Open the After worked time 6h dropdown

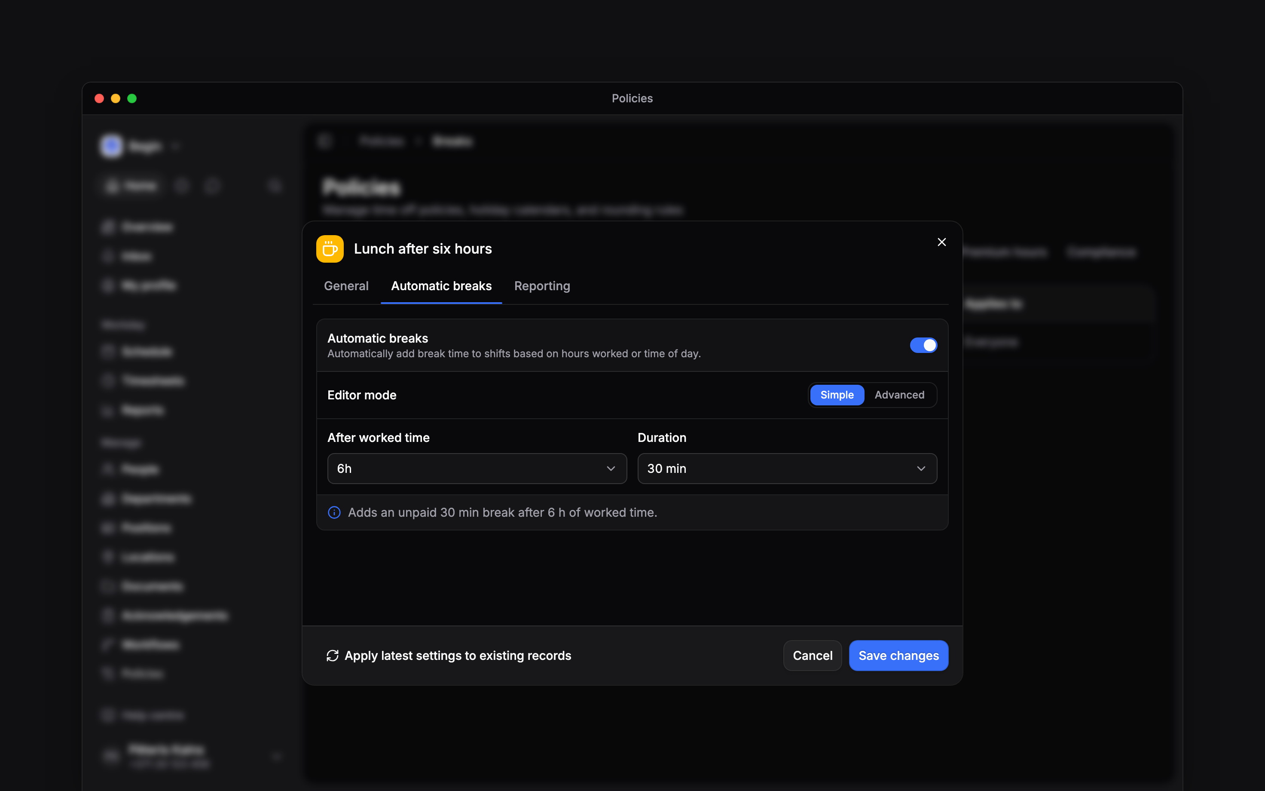coord(477,468)
